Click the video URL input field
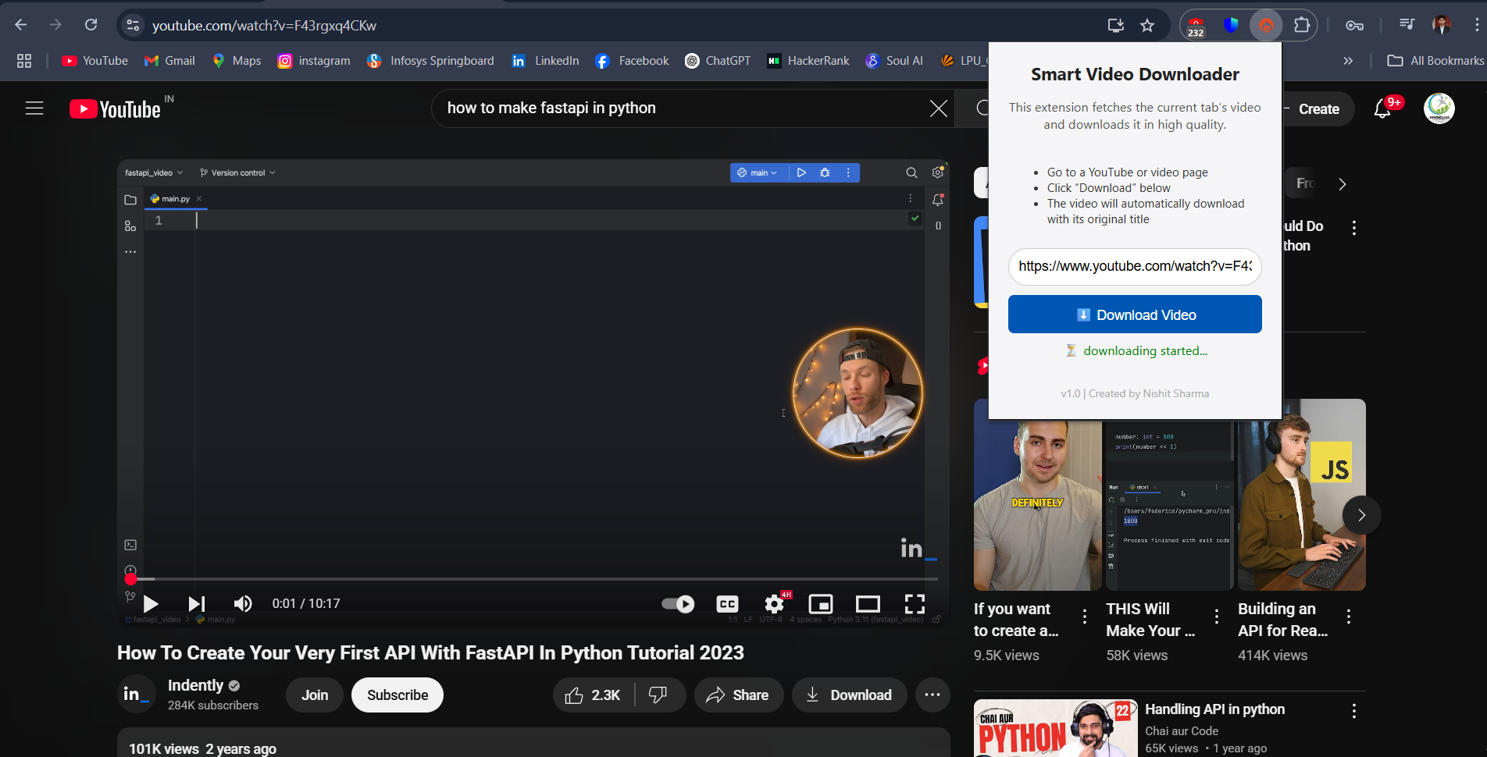The height and width of the screenshot is (757, 1487). pyautogui.click(x=1134, y=266)
